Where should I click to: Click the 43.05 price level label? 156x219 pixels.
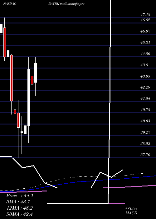point(145,76)
